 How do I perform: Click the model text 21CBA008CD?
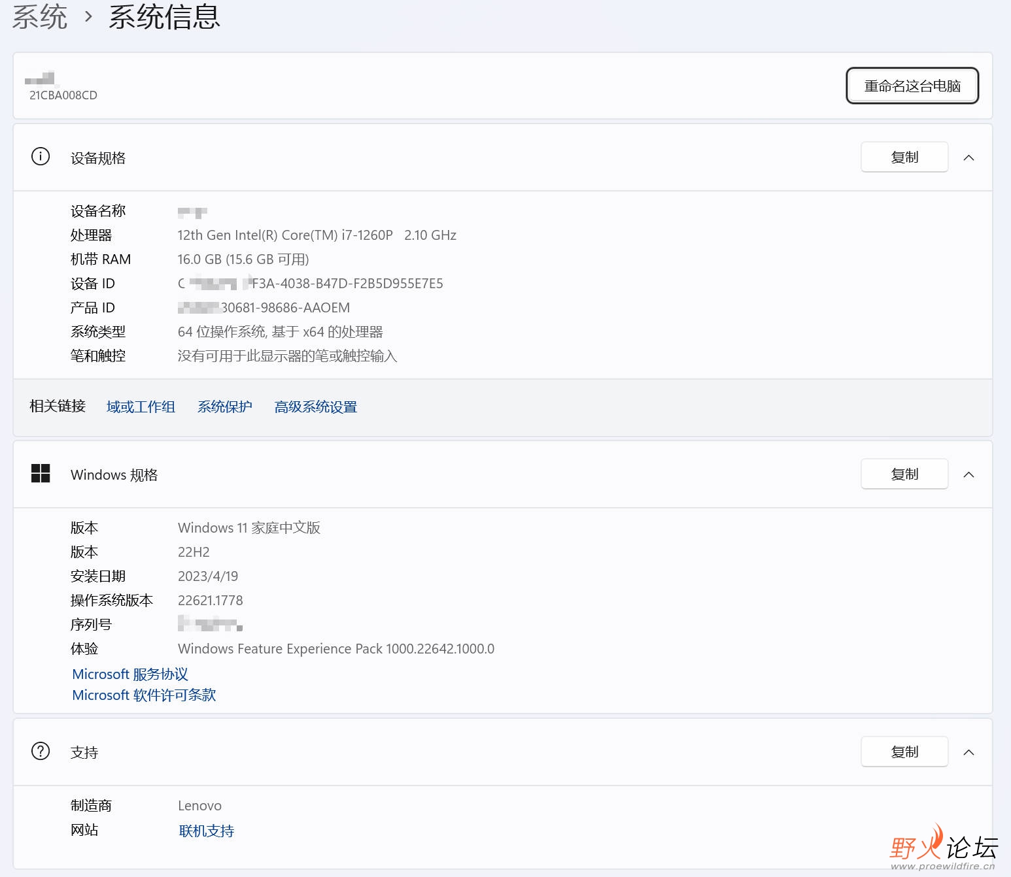click(x=63, y=95)
